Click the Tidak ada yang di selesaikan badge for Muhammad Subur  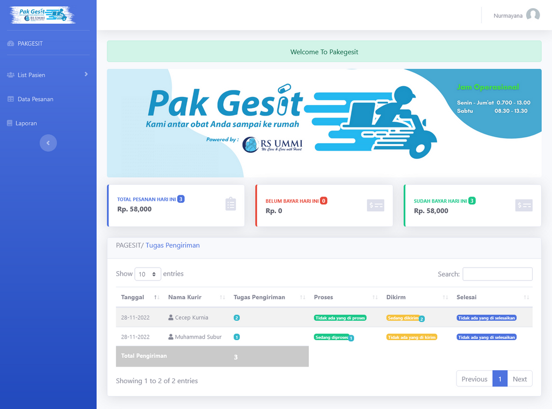click(487, 337)
